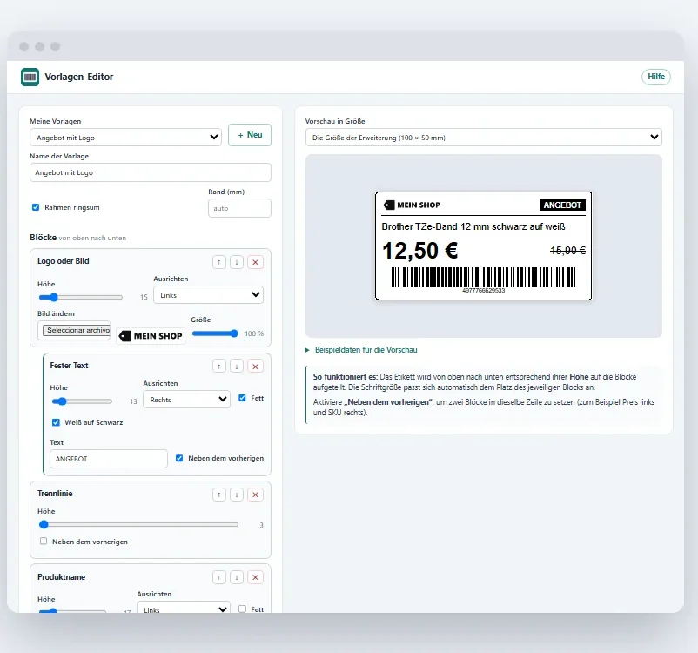Click Seleccionar archivo to change image

pyautogui.click(x=77, y=330)
